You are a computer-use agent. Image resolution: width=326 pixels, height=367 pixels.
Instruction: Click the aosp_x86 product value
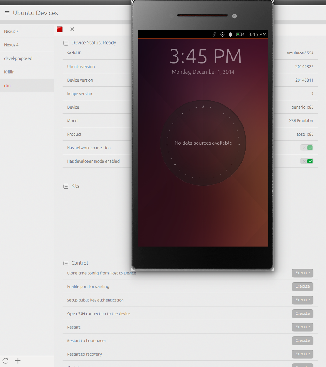(305, 134)
